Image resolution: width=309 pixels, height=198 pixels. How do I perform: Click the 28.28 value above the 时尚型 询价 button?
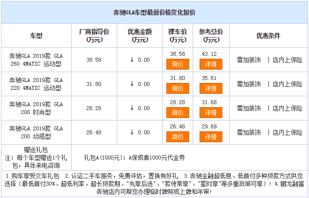tap(178, 102)
